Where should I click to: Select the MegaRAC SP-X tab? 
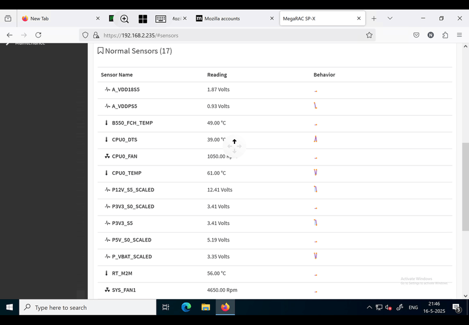[x=322, y=19]
